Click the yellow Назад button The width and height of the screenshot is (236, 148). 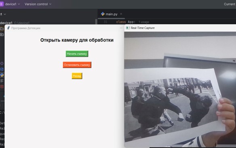click(77, 76)
